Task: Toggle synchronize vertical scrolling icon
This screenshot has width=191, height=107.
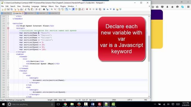Action: (59, 9)
